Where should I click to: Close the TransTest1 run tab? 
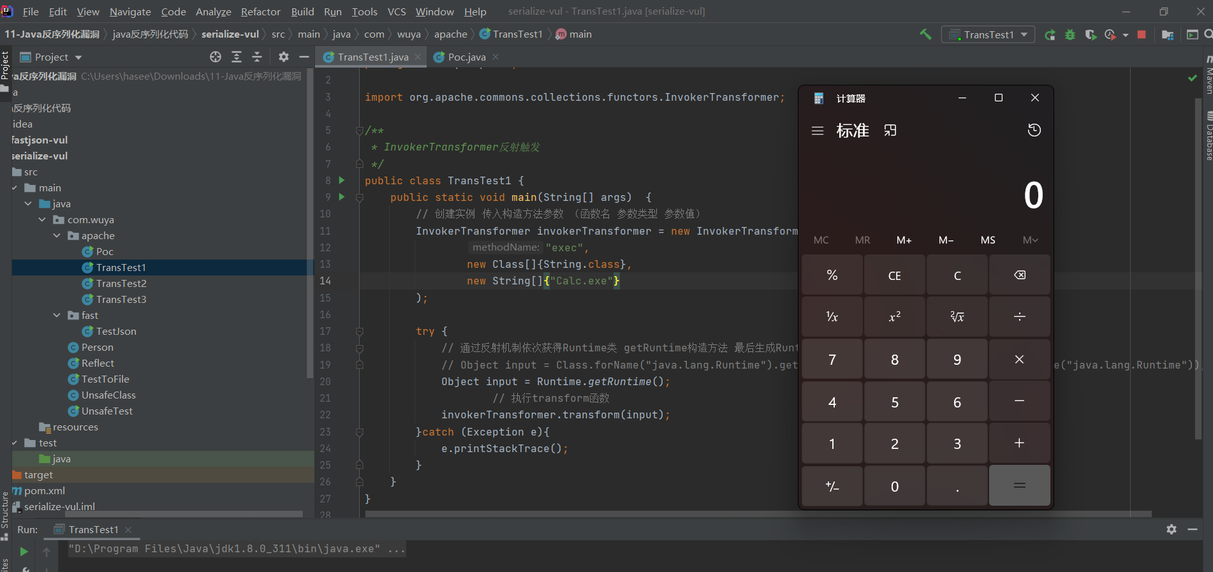[x=129, y=529]
